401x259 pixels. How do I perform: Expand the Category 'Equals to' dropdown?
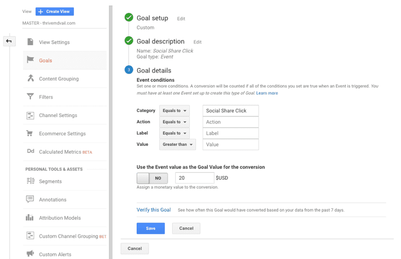175,110
